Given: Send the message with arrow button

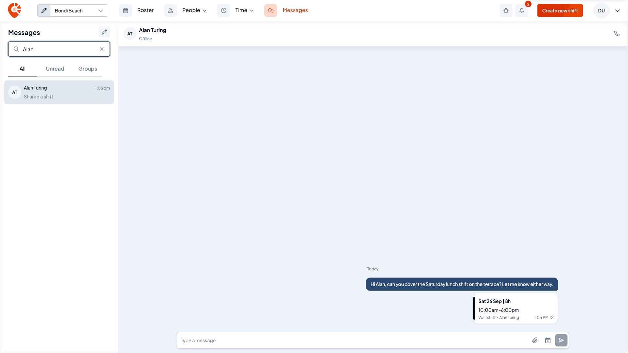Looking at the screenshot, I should 561,340.
